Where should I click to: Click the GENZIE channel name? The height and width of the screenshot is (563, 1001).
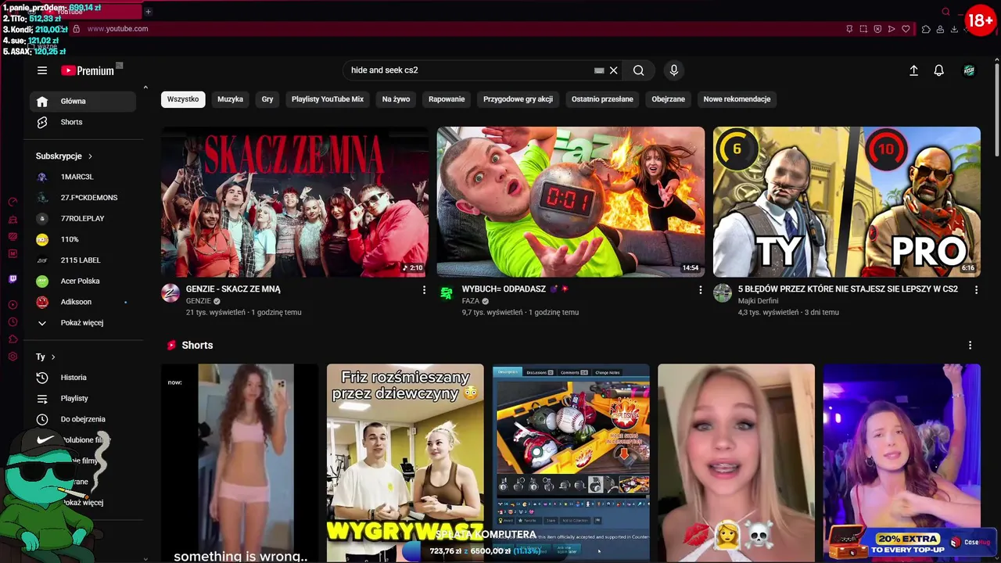point(199,301)
